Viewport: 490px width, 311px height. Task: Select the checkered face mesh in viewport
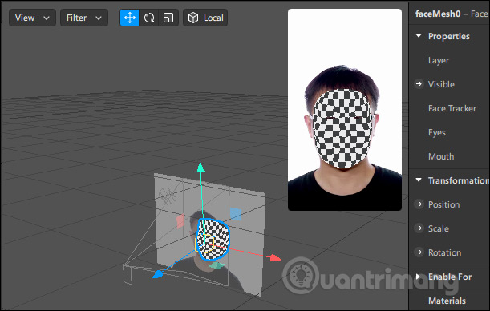pos(213,240)
